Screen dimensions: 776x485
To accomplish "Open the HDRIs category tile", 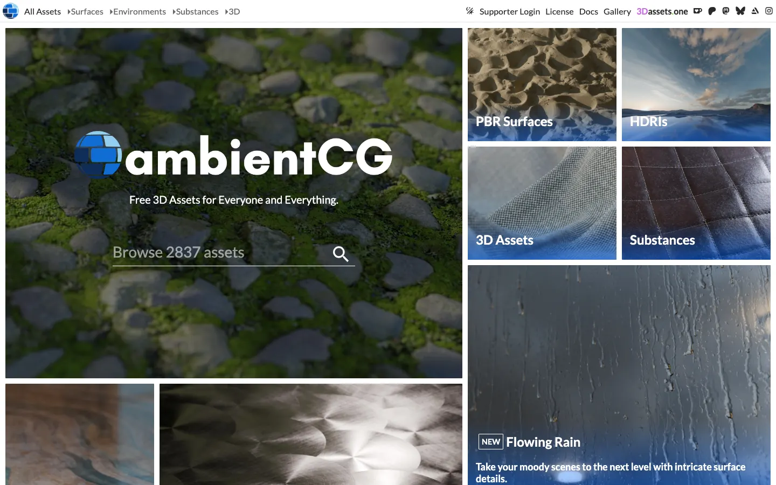I will tap(696, 85).
